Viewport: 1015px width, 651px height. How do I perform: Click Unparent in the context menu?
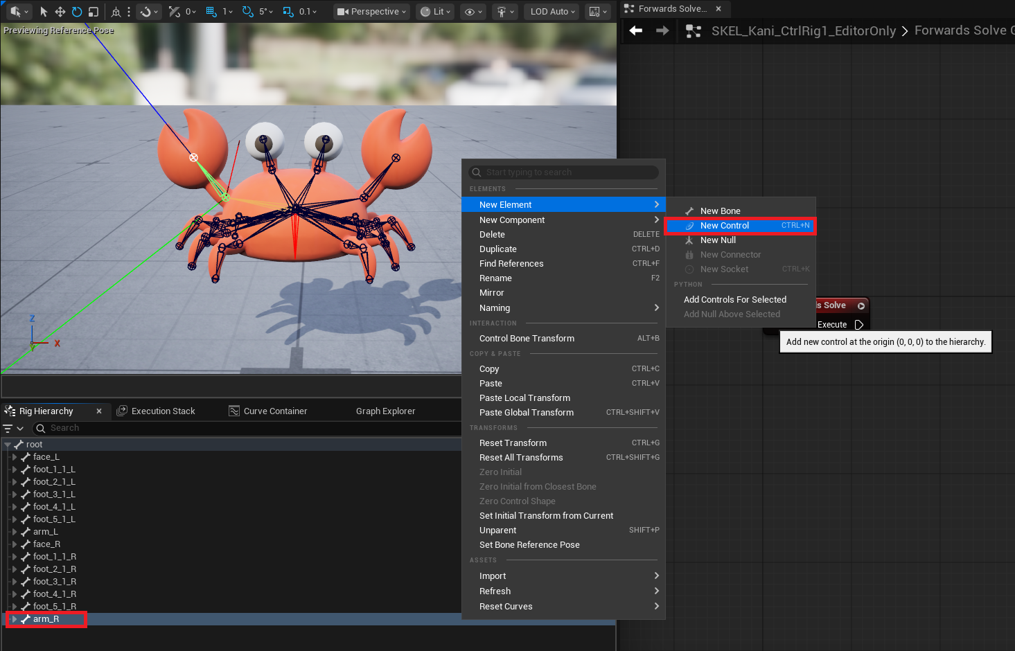(x=563, y=530)
